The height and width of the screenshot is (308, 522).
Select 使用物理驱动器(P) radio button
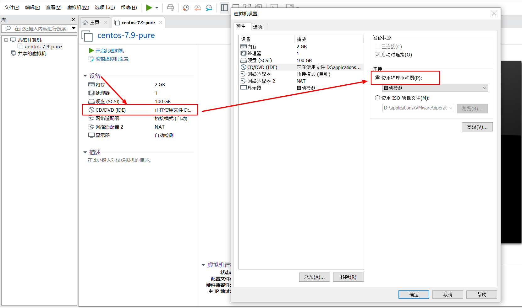pyautogui.click(x=377, y=78)
